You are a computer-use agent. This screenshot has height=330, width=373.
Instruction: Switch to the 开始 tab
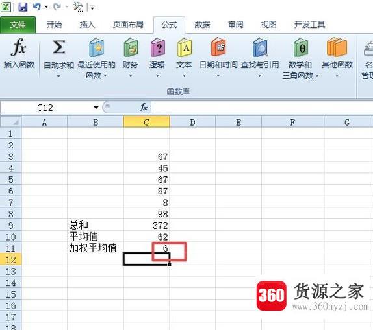(x=54, y=25)
